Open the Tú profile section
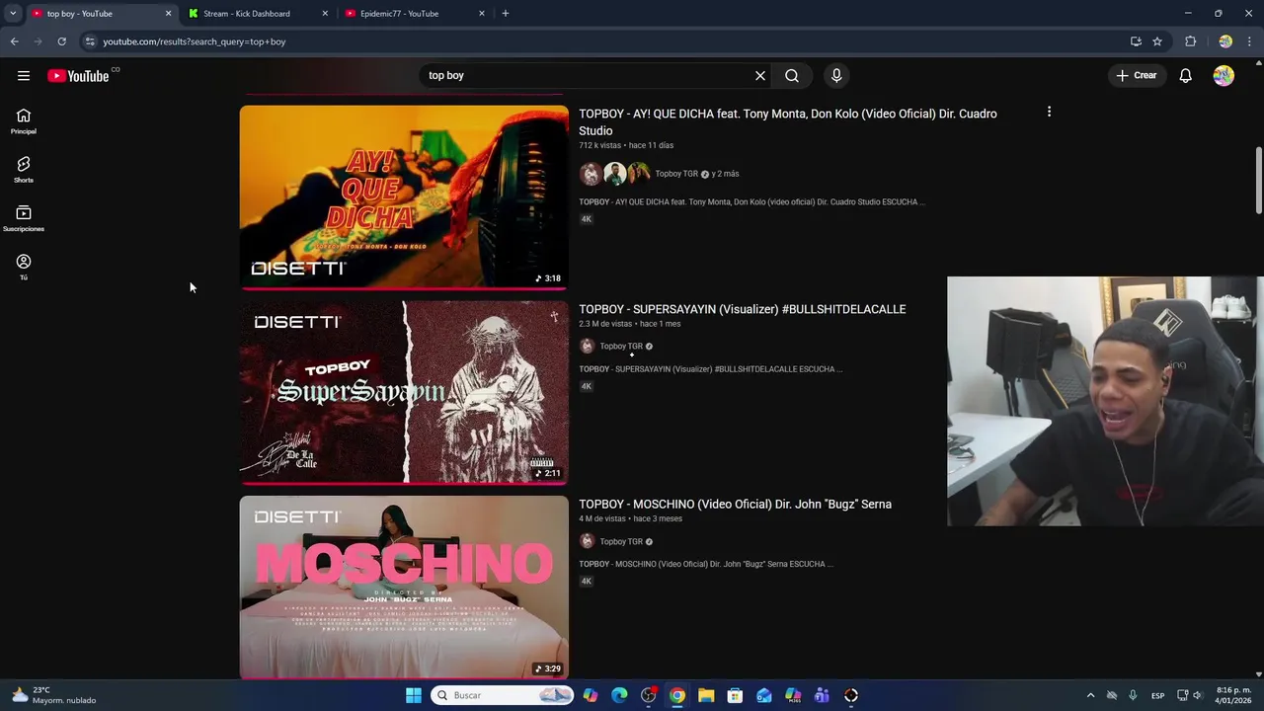The height and width of the screenshot is (711, 1264). pos(24,267)
